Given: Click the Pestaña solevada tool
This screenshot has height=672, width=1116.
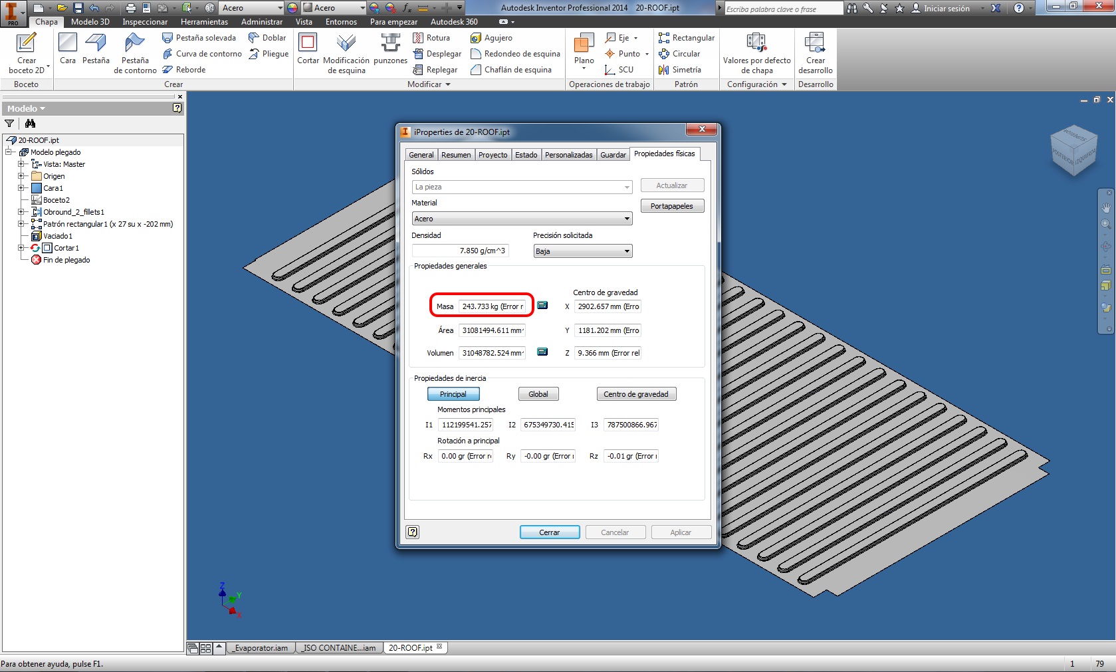Looking at the screenshot, I should (199, 38).
